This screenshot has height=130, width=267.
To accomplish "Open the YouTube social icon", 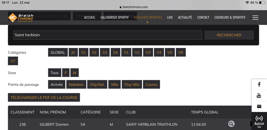I will (259, 95).
